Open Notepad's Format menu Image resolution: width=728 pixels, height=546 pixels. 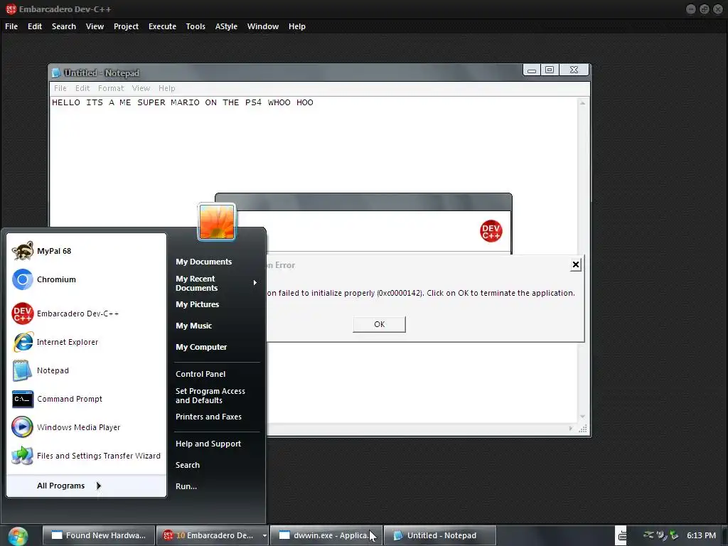coord(111,88)
